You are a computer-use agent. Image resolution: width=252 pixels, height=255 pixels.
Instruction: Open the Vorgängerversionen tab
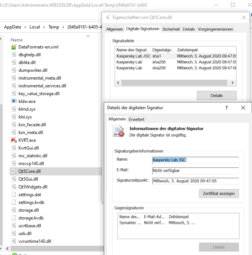point(215,29)
